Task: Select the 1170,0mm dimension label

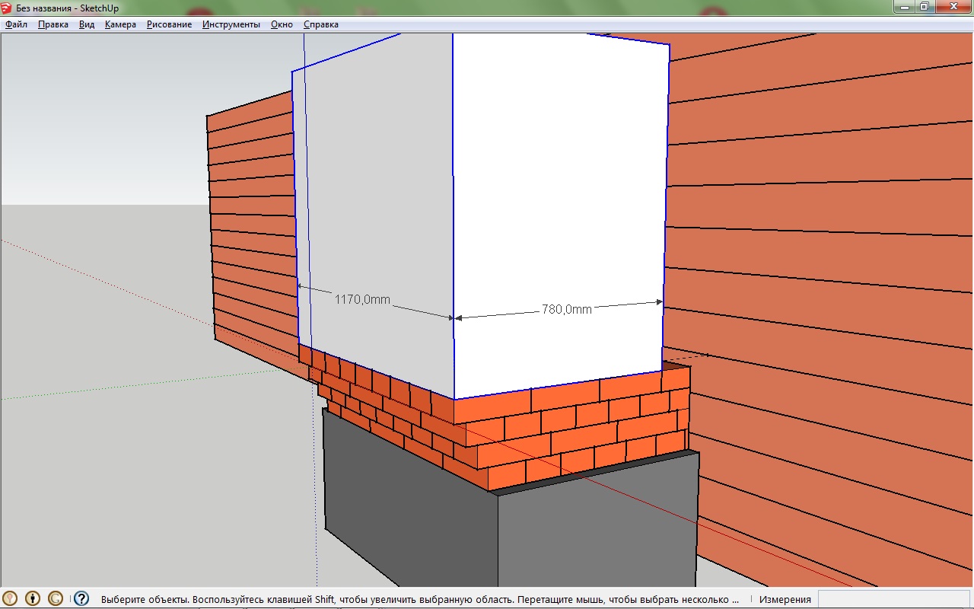Action: tap(362, 300)
